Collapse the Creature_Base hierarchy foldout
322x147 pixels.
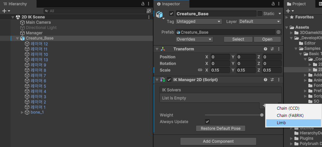click(18, 38)
